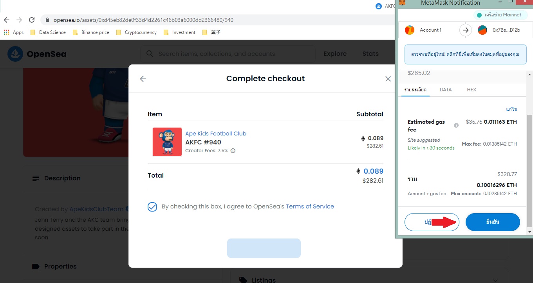Click the Max amount 0.10285142 ETH value

tap(499, 194)
